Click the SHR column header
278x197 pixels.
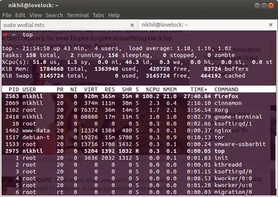[x=127, y=89]
